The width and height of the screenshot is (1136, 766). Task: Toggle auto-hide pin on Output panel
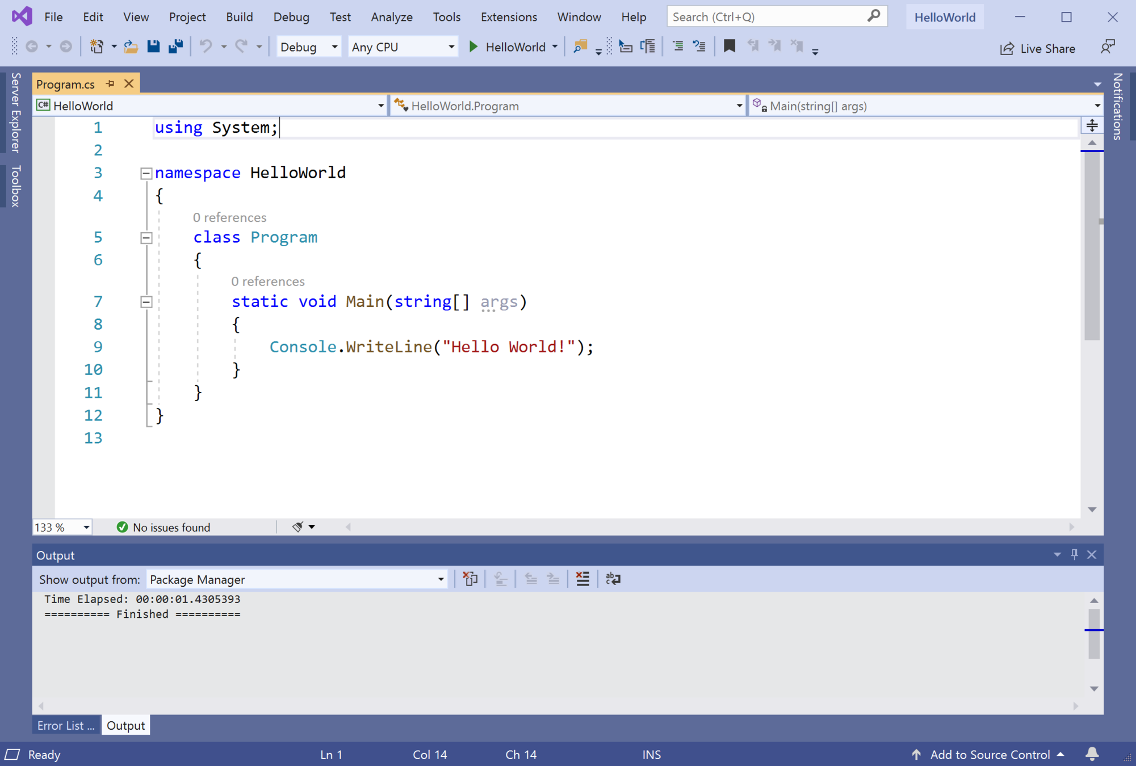(x=1074, y=554)
